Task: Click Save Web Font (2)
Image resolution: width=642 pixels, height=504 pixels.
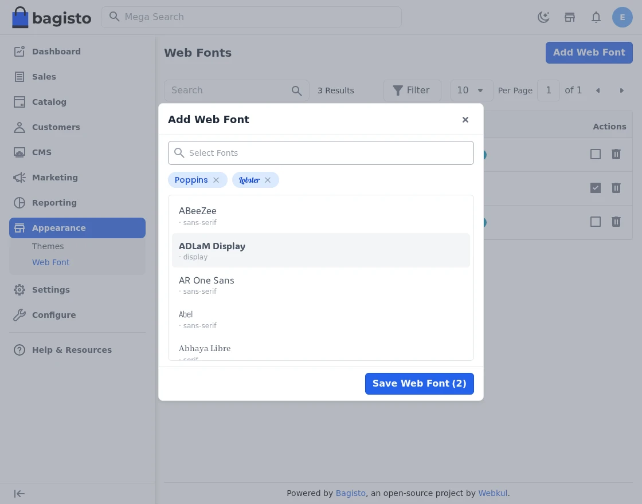Action: tap(419, 384)
